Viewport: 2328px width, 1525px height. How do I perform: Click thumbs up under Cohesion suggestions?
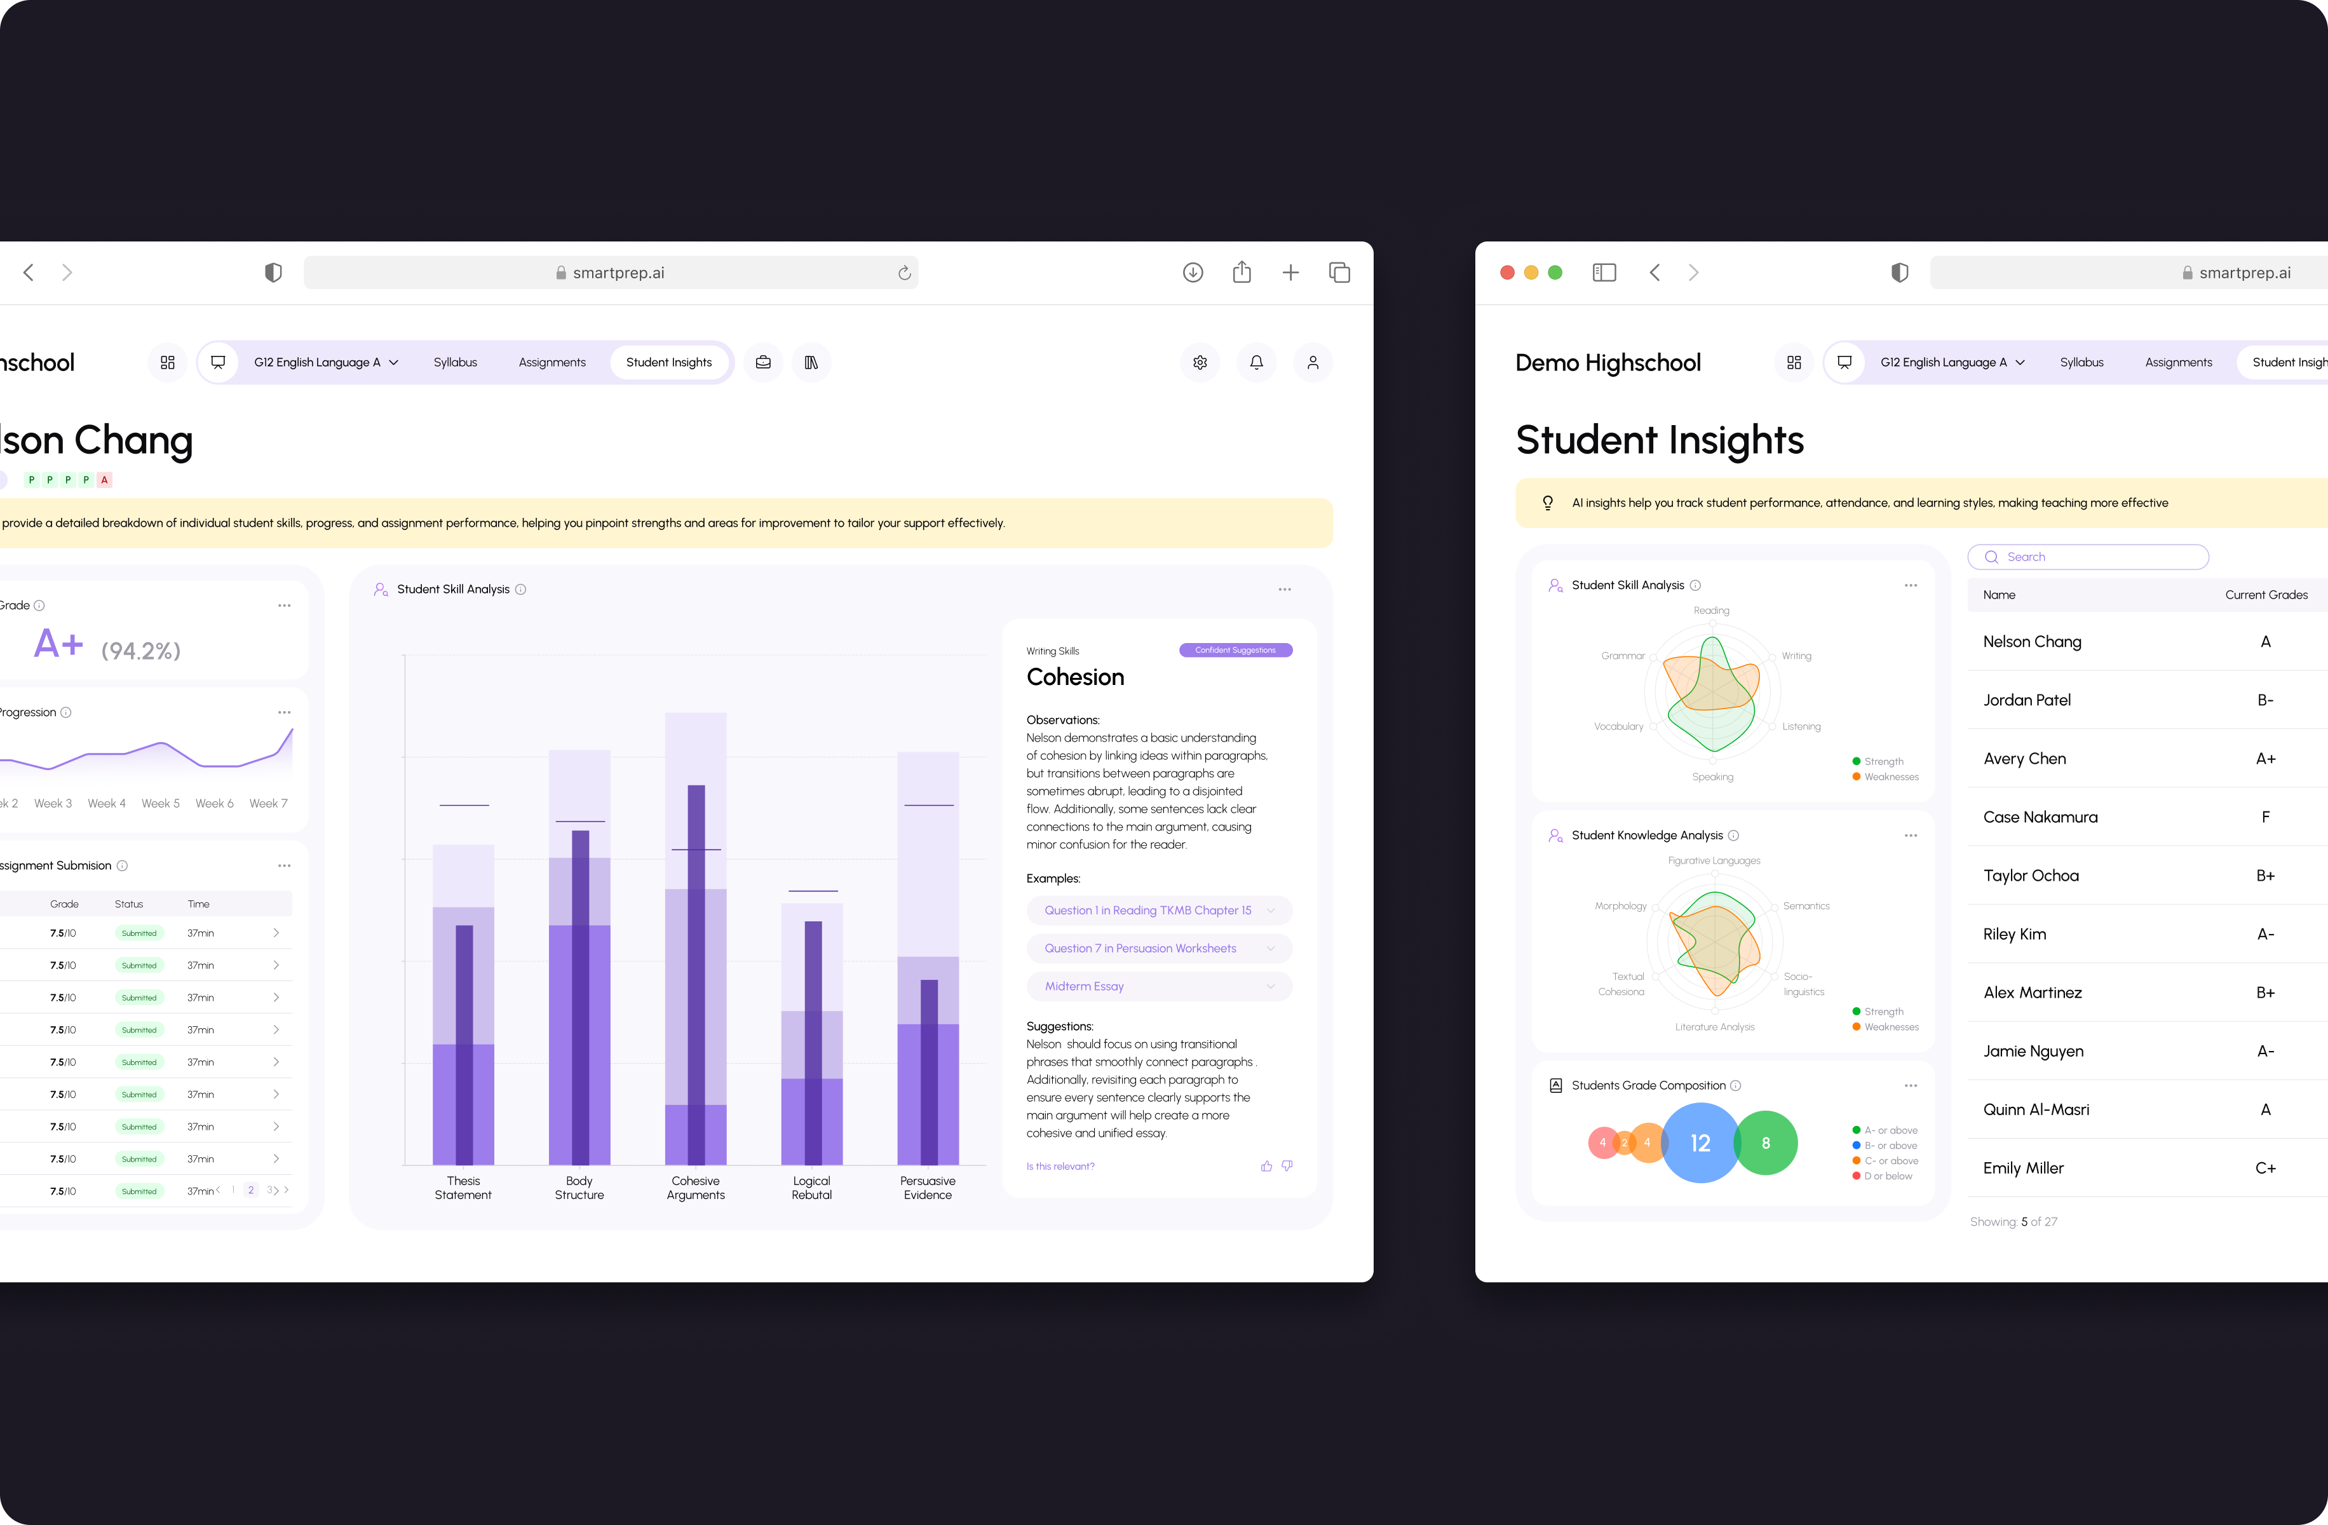[1266, 1166]
